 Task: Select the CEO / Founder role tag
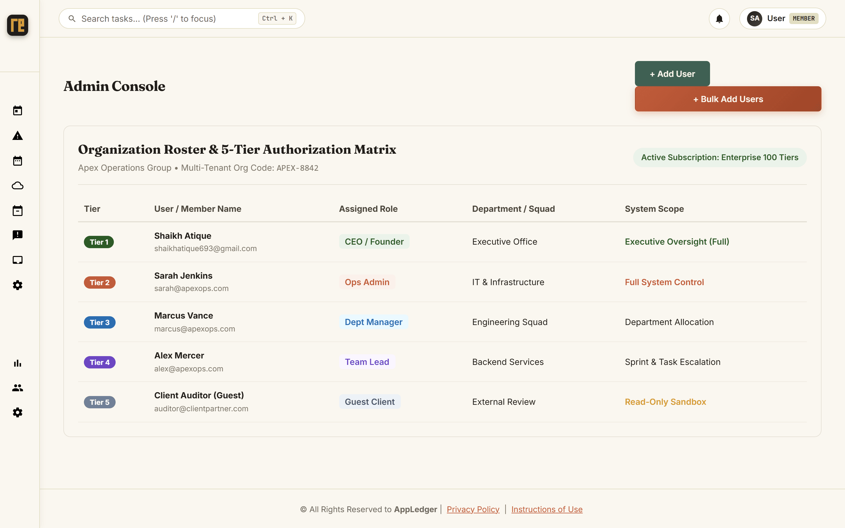point(374,242)
